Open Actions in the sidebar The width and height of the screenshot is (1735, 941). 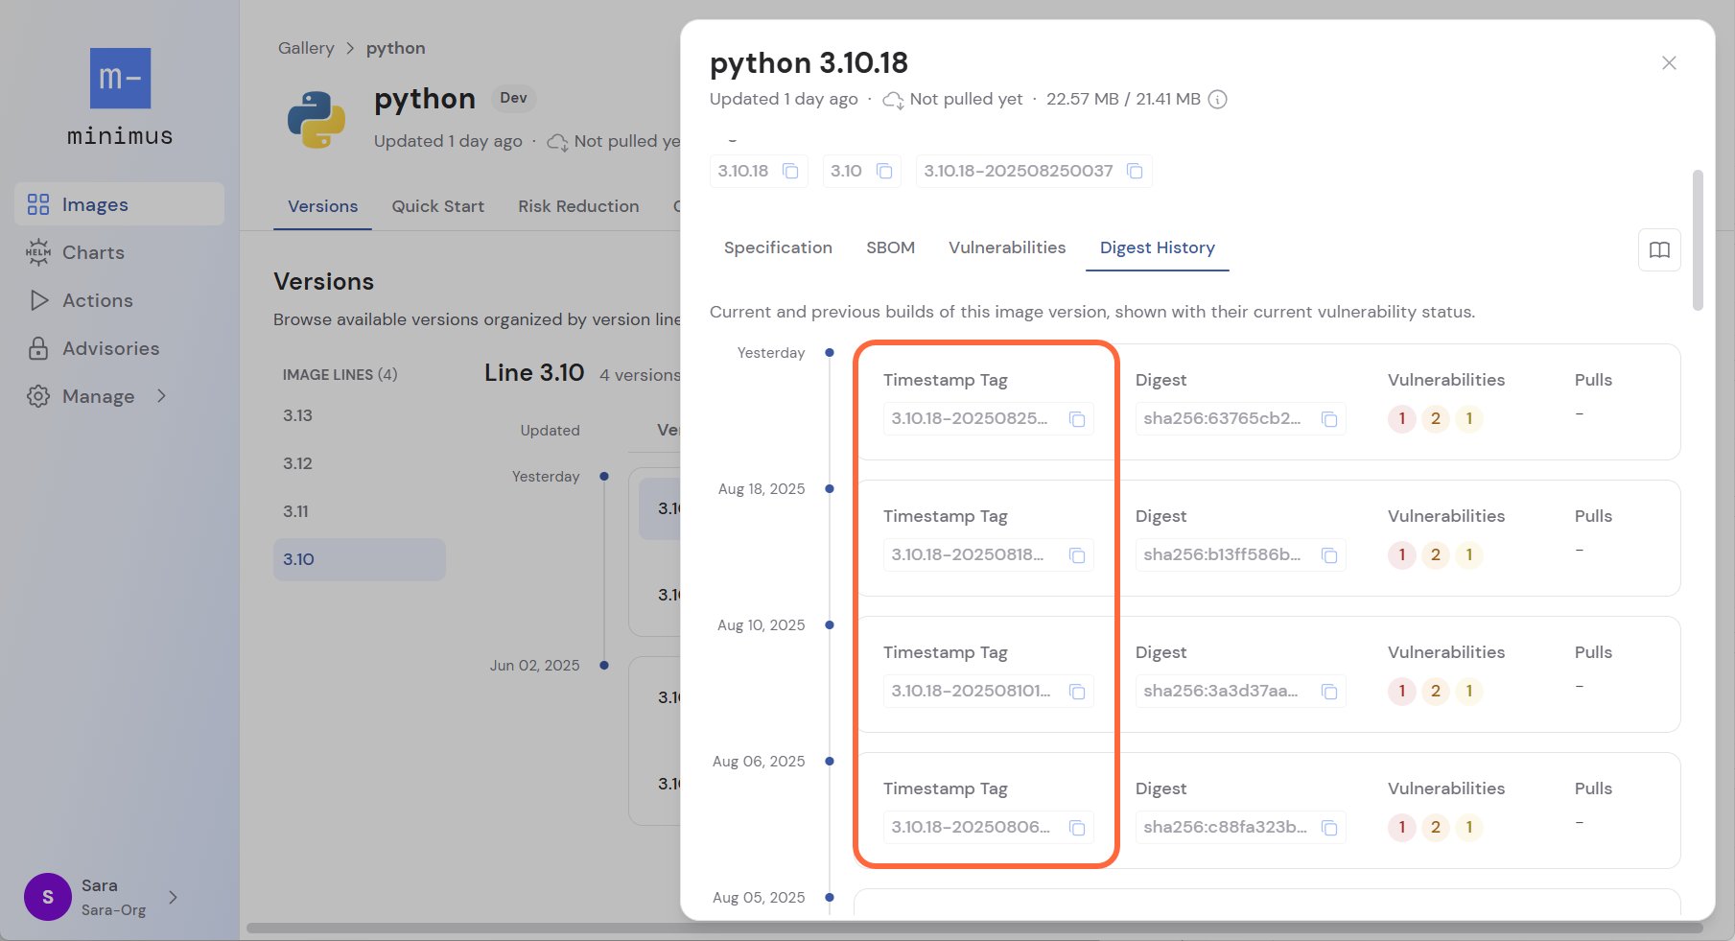click(119, 300)
